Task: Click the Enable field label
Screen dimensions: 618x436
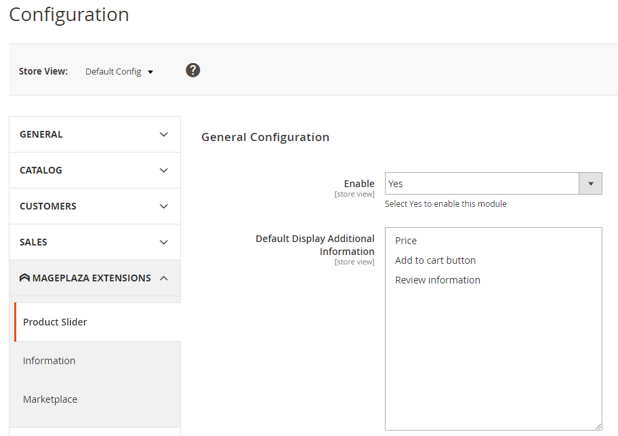Action: click(359, 184)
